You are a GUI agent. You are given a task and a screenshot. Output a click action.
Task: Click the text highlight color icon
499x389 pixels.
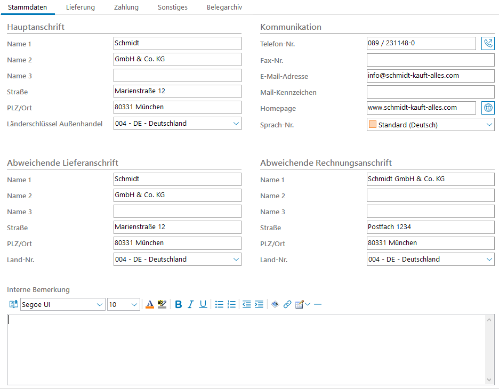[x=162, y=304]
